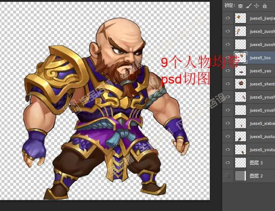This screenshot has height=211, width=275.
Task: Select layer named juese5_yao
Action: (x=260, y=71)
